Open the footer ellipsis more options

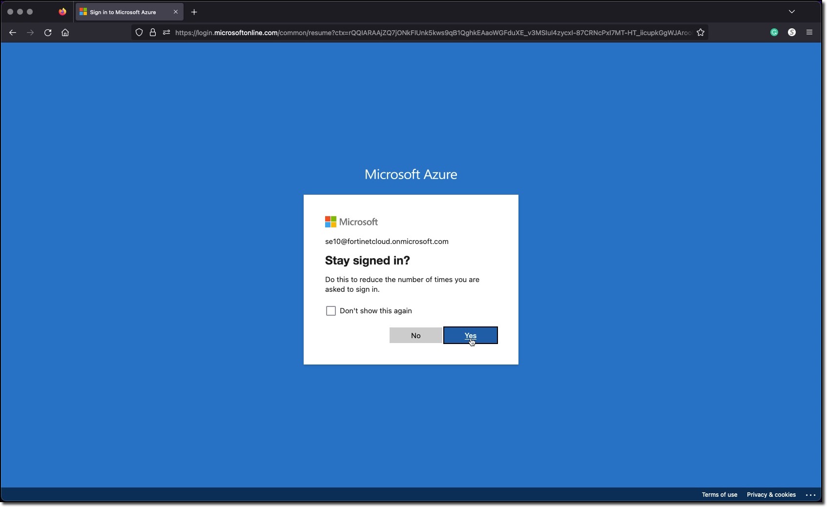[810, 495]
